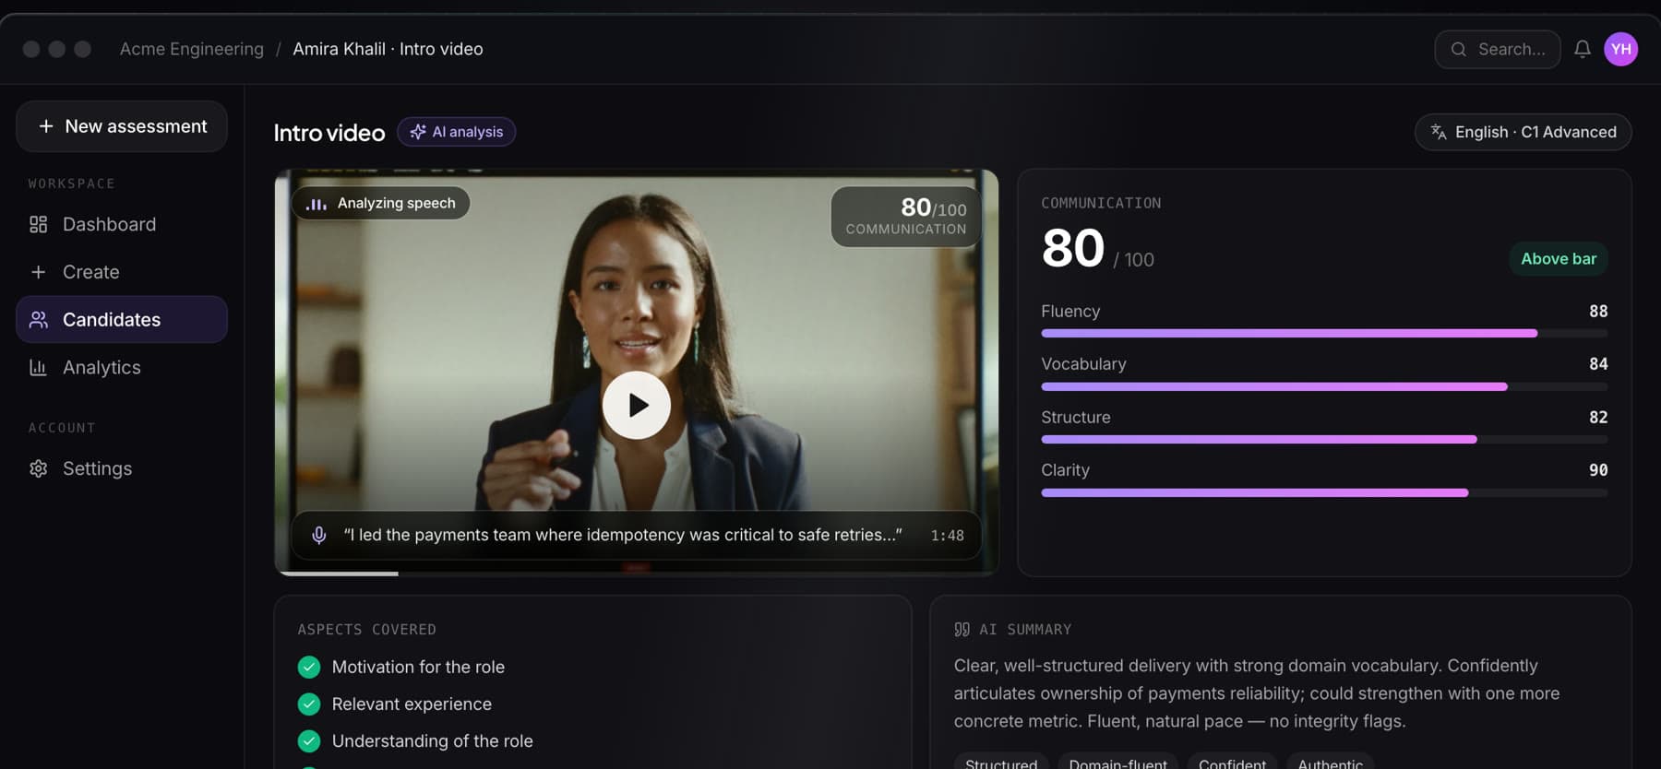Screen dimensions: 1661x769
Task: Click check mark beside Understanding of the role
Action: (x=309, y=741)
